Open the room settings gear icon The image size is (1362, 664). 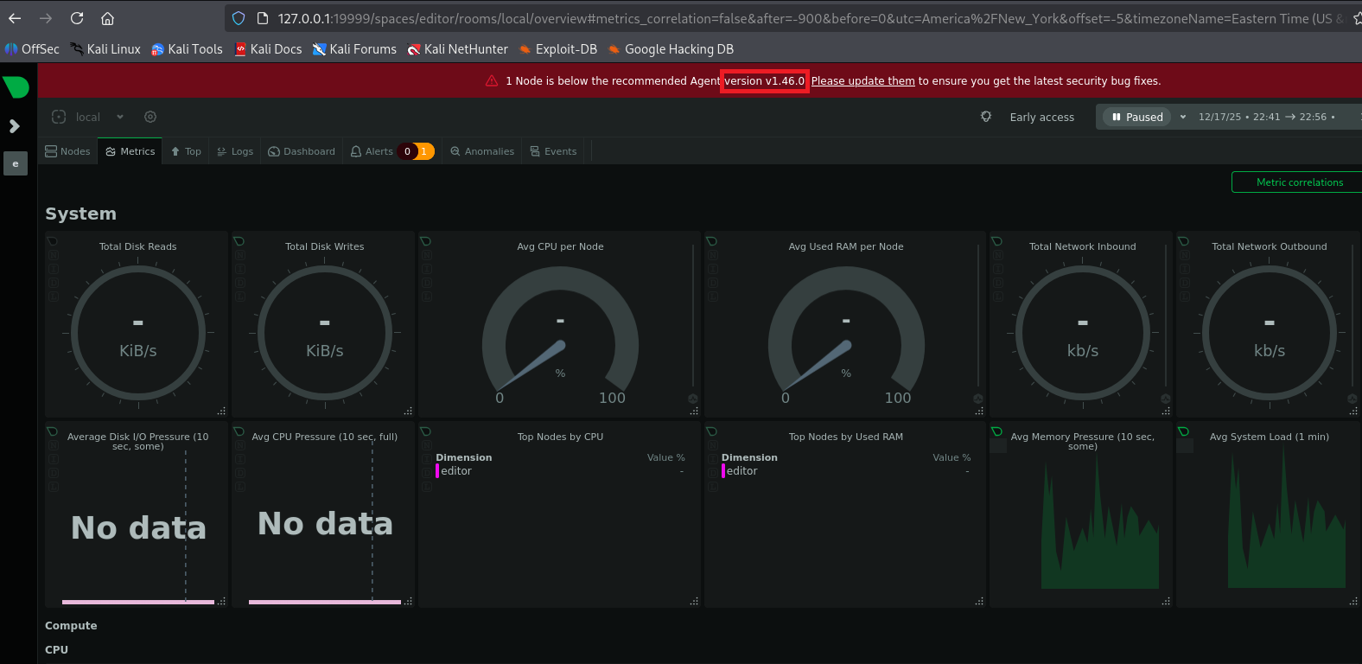(x=150, y=117)
